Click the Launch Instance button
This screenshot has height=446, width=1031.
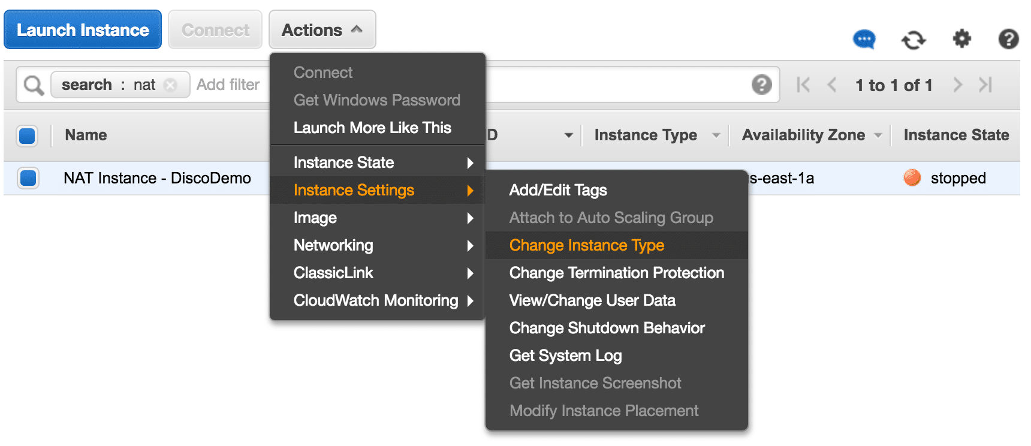[83, 30]
